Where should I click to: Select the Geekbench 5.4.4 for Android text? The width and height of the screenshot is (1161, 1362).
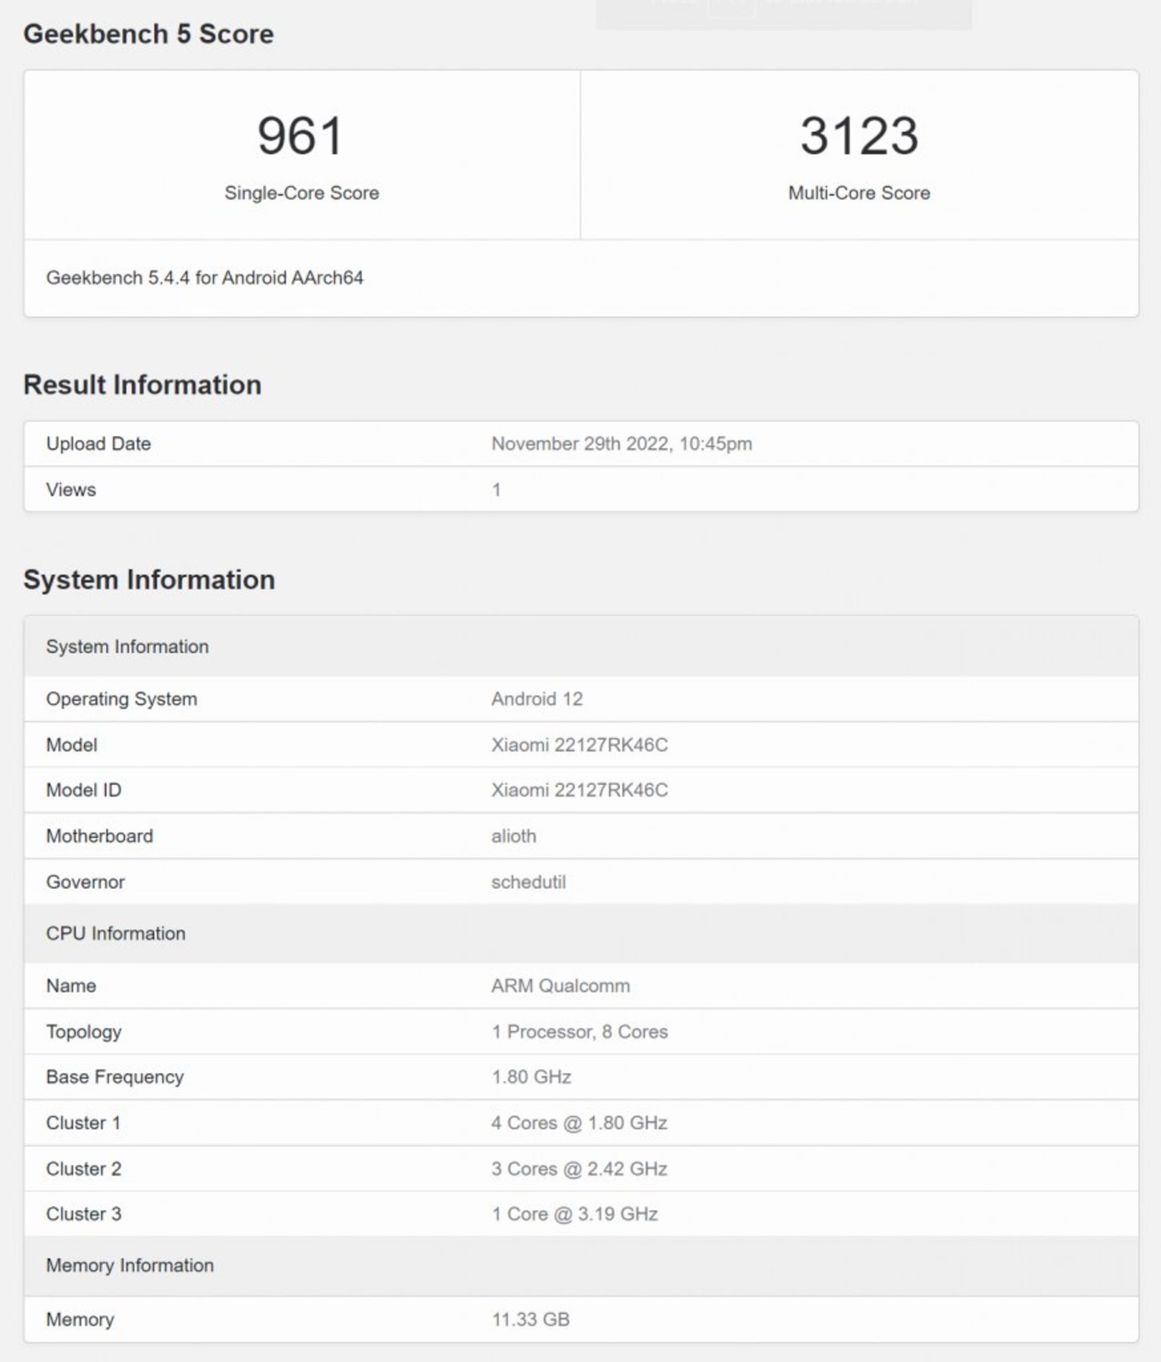point(204,278)
